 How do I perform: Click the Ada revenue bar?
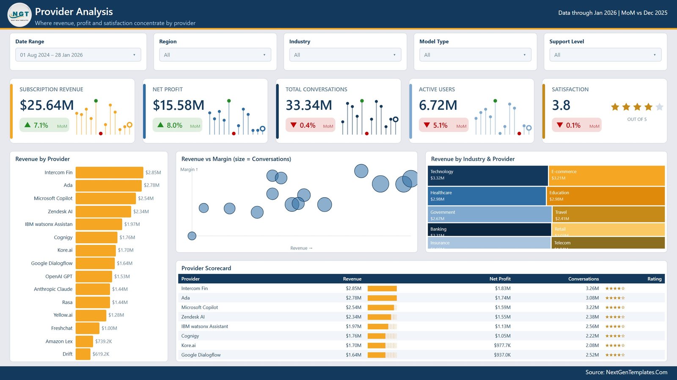(109, 185)
